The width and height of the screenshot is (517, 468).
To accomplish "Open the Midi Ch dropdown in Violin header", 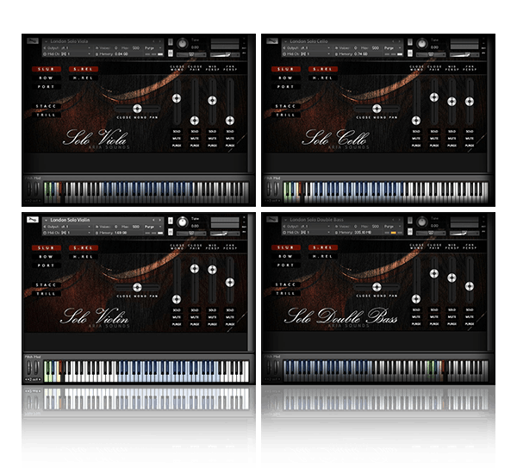I will 89,233.
